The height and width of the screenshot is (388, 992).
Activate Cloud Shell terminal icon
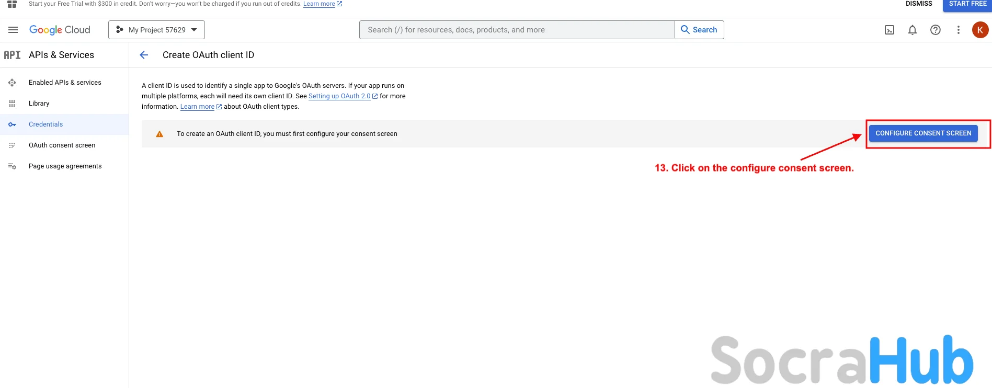(x=889, y=30)
